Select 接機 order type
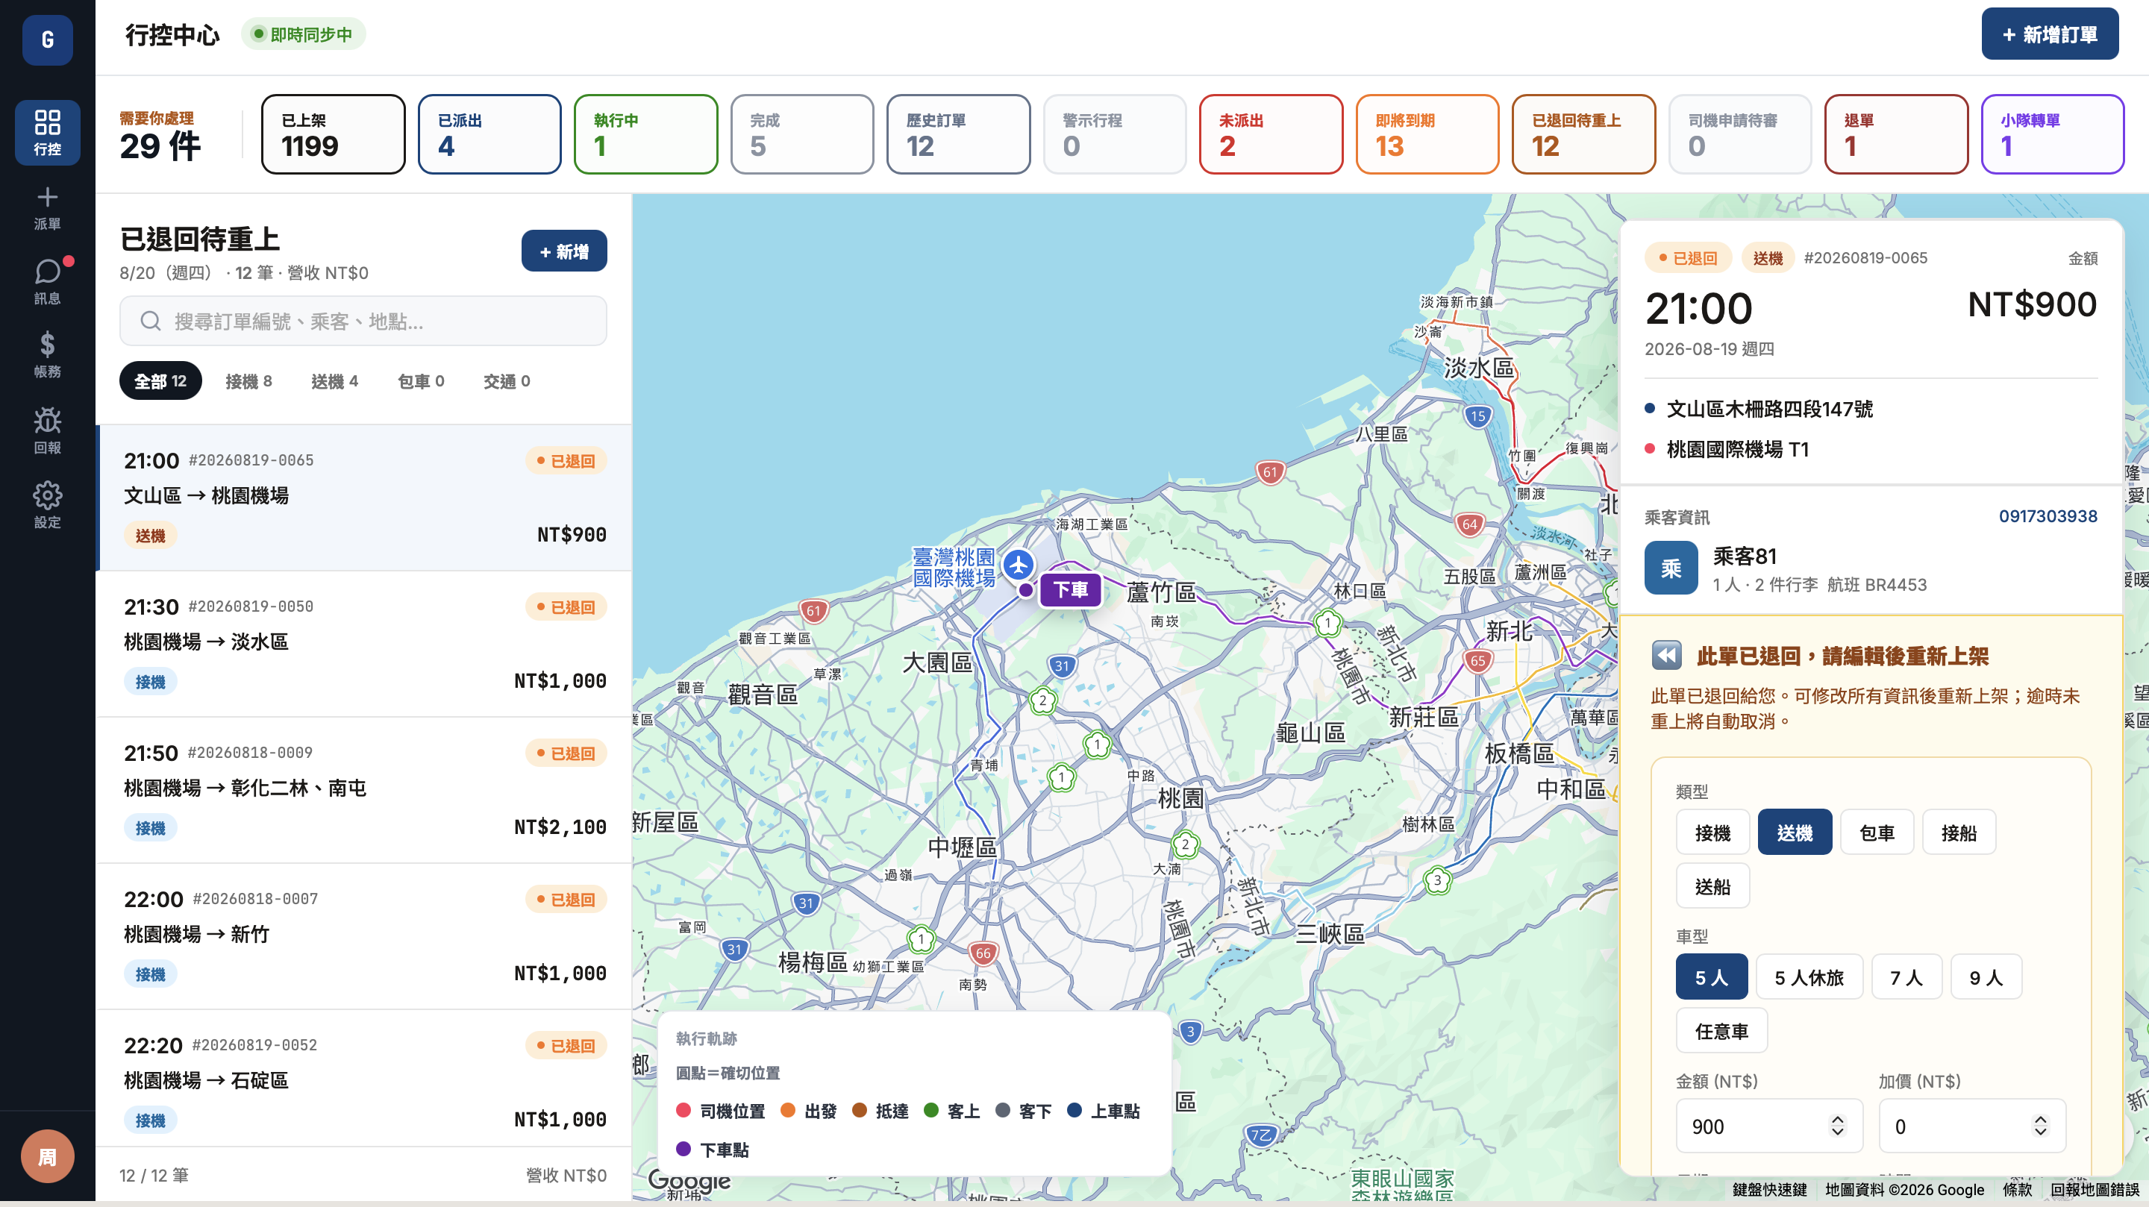 [x=1712, y=833]
